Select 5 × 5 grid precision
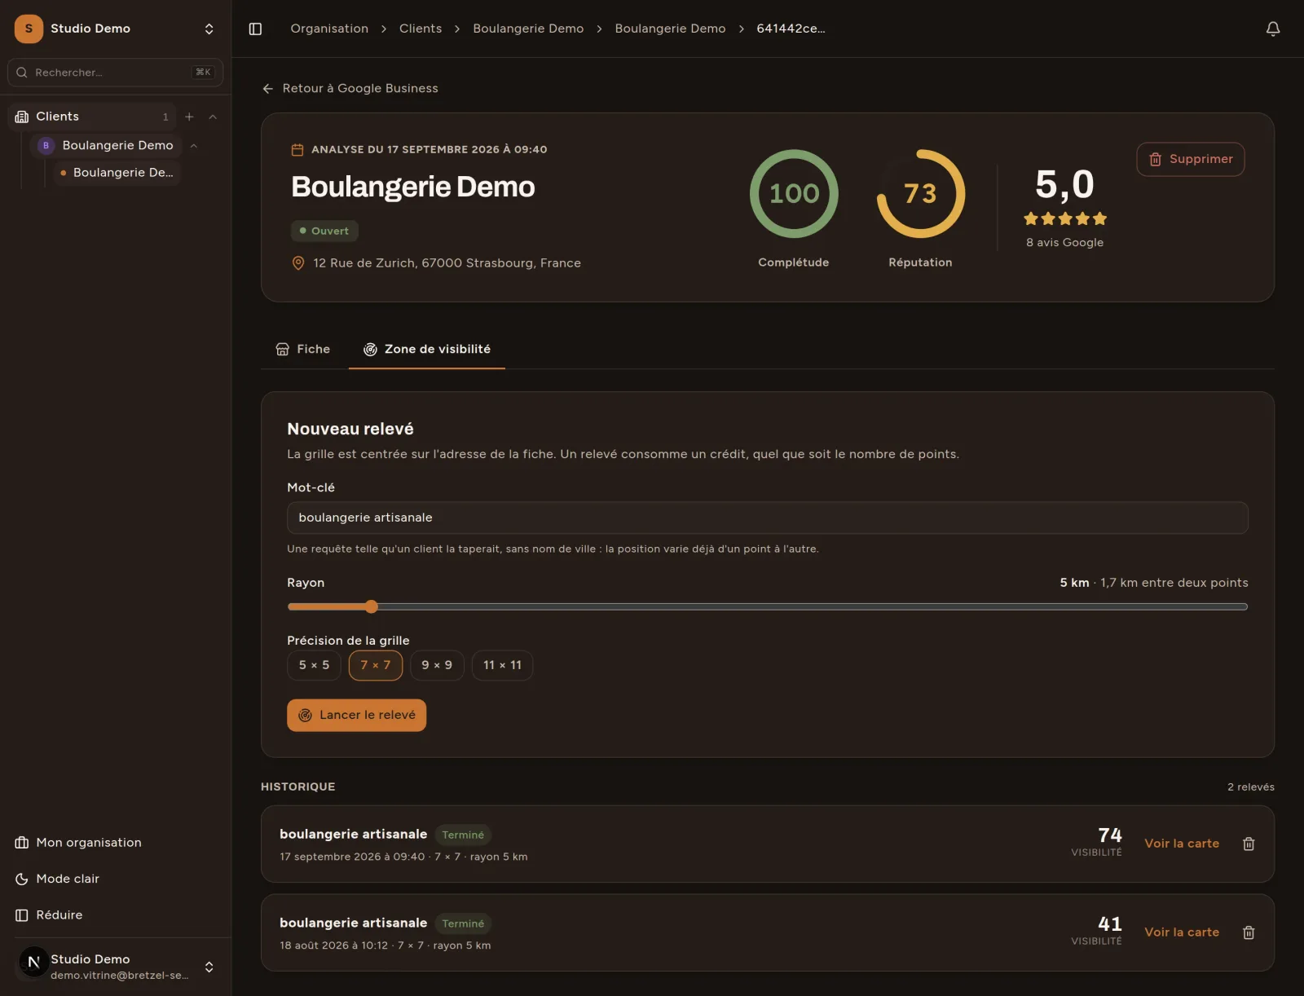1304x996 pixels. click(x=314, y=665)
